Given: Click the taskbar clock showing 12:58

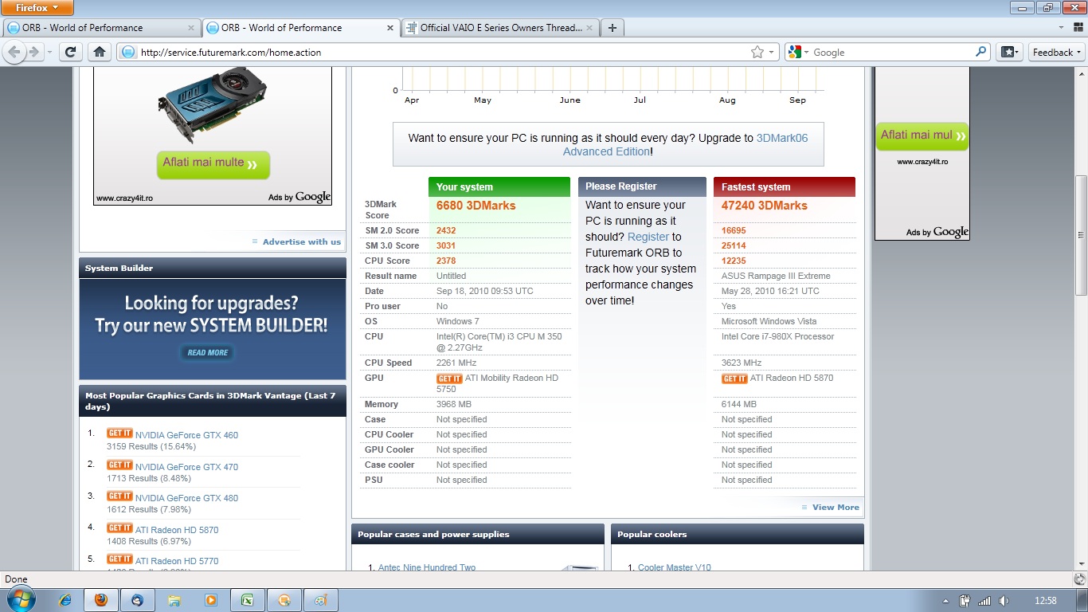Looking at the screenshot, I should pos(1045,601).
